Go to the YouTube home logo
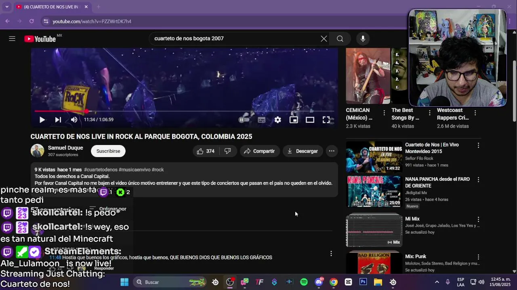The height and width of the screenshot is (290, 517). [x=40, y=39]
